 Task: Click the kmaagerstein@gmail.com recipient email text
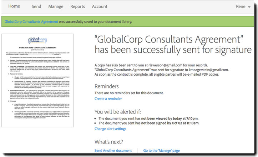coord(208,70)
